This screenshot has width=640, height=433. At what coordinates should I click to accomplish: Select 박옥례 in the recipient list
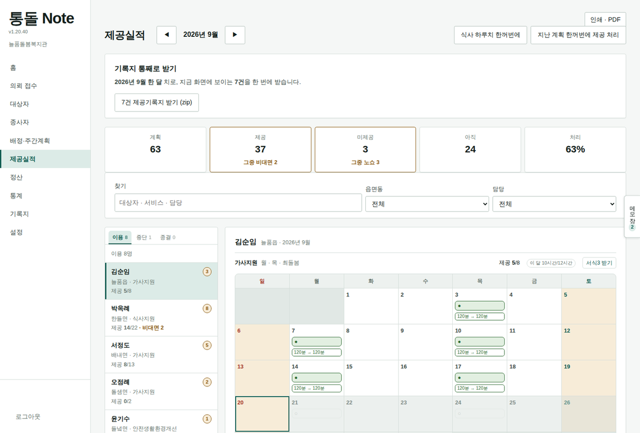(x=162, y=318)
